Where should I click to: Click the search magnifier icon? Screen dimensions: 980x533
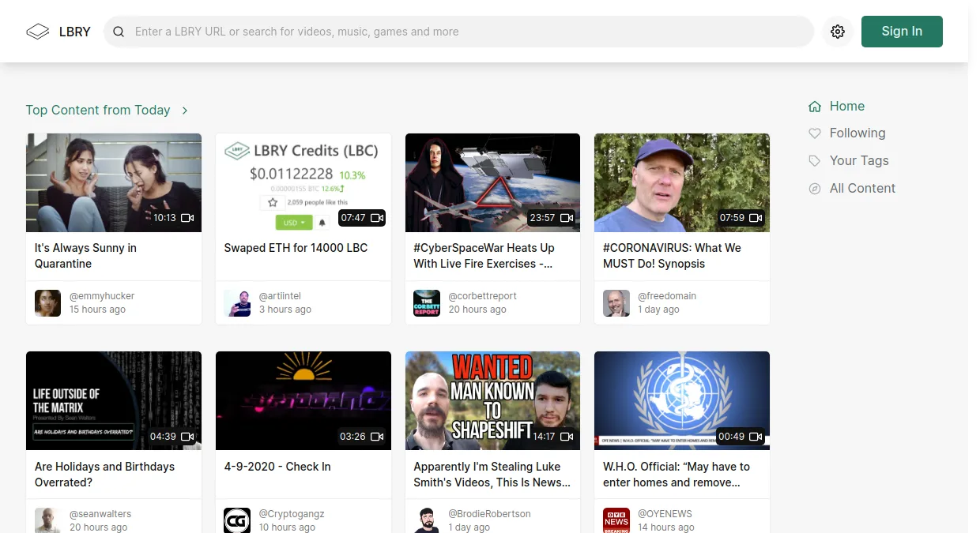tap(119, 32)
